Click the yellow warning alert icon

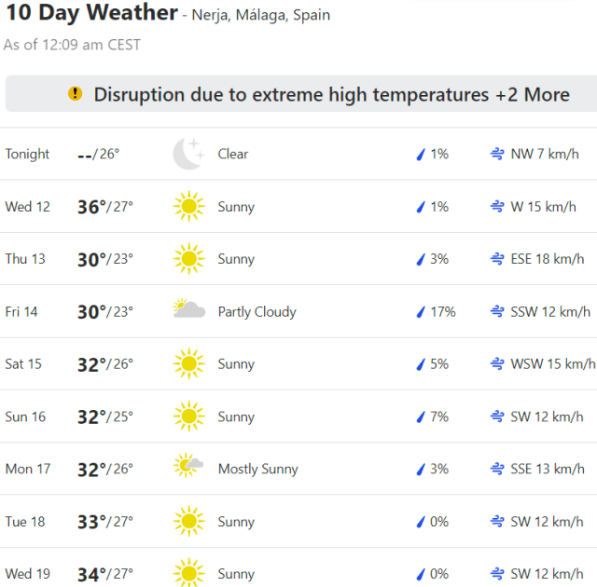pyautogui.click(x=76, y=94)
